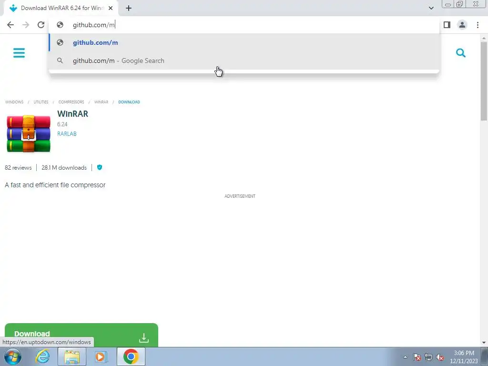Open Chrome's three-dot menu
This screenshot has width=488, height=366.
[x=478, y=25]
